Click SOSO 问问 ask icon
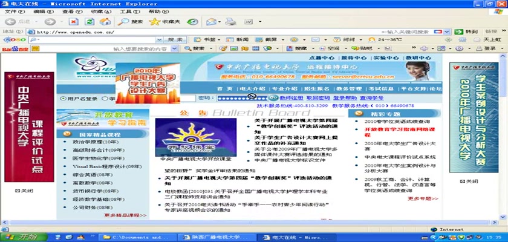The height and width of the screenshot is (242, 508). 345,39
